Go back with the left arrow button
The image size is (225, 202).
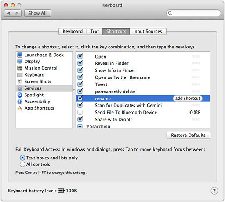[9, 13]
